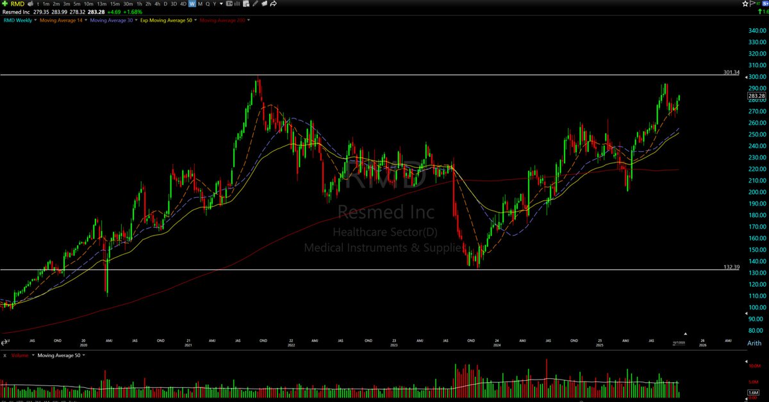Switch to the 4h timeframe

pyautogui.click(x=157, y=4)
